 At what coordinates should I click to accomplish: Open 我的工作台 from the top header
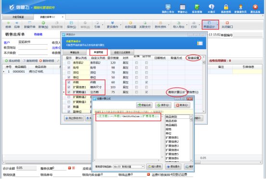pyautogui.click(x=168, y=9)
